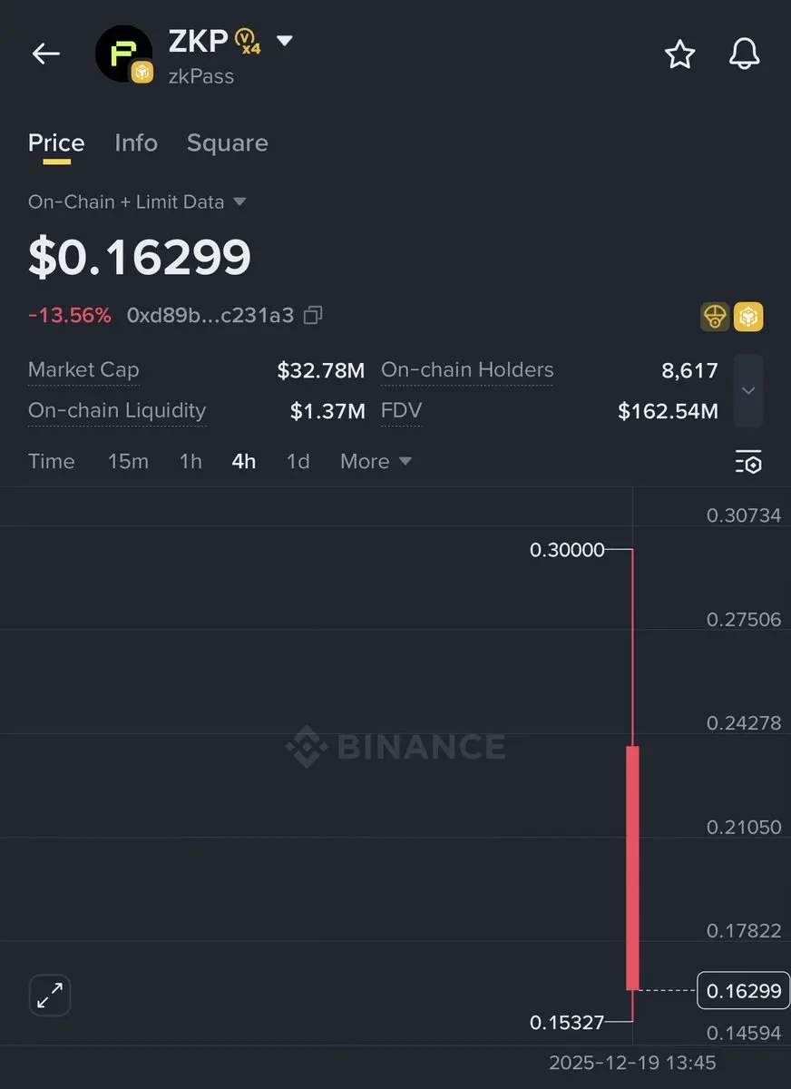Open price alert bell icon
This screenshot has height=1089, width=791.
pyautogui.click(x=744, y=54)
